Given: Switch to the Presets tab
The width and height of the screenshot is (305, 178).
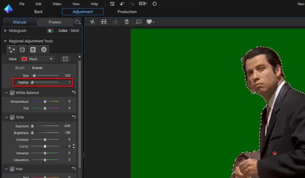Looking at the screenshot, I should [55, 22].
